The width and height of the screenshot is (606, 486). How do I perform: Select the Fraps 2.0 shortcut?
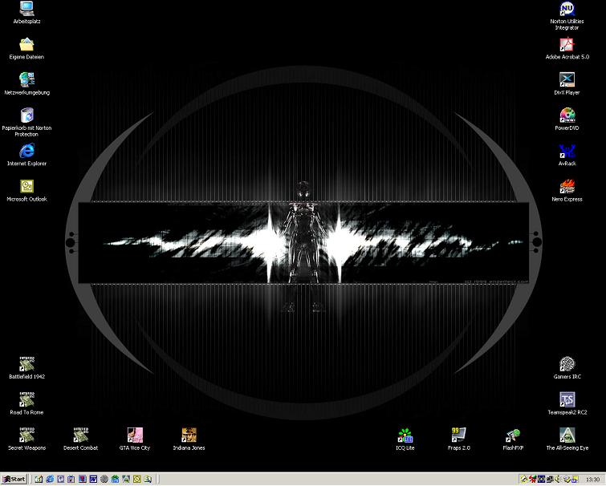coord(458,435)
